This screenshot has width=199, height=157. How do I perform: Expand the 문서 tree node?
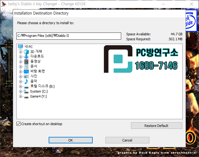[20, 67]
